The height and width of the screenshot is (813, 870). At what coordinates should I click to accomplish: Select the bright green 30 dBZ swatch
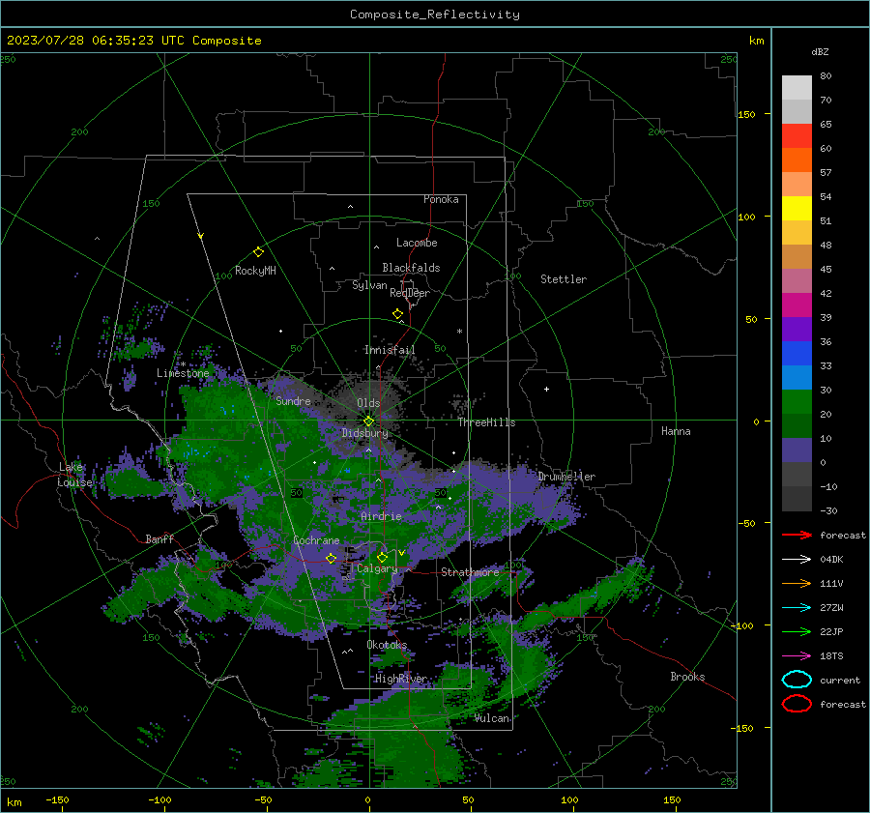797,401
